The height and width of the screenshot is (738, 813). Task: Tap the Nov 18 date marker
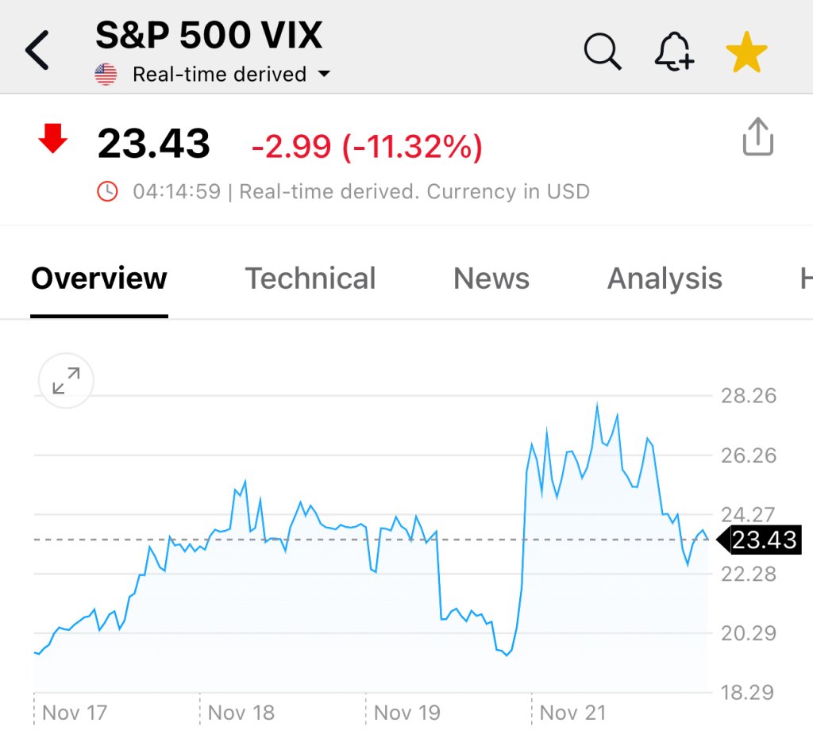coord(241,713)
